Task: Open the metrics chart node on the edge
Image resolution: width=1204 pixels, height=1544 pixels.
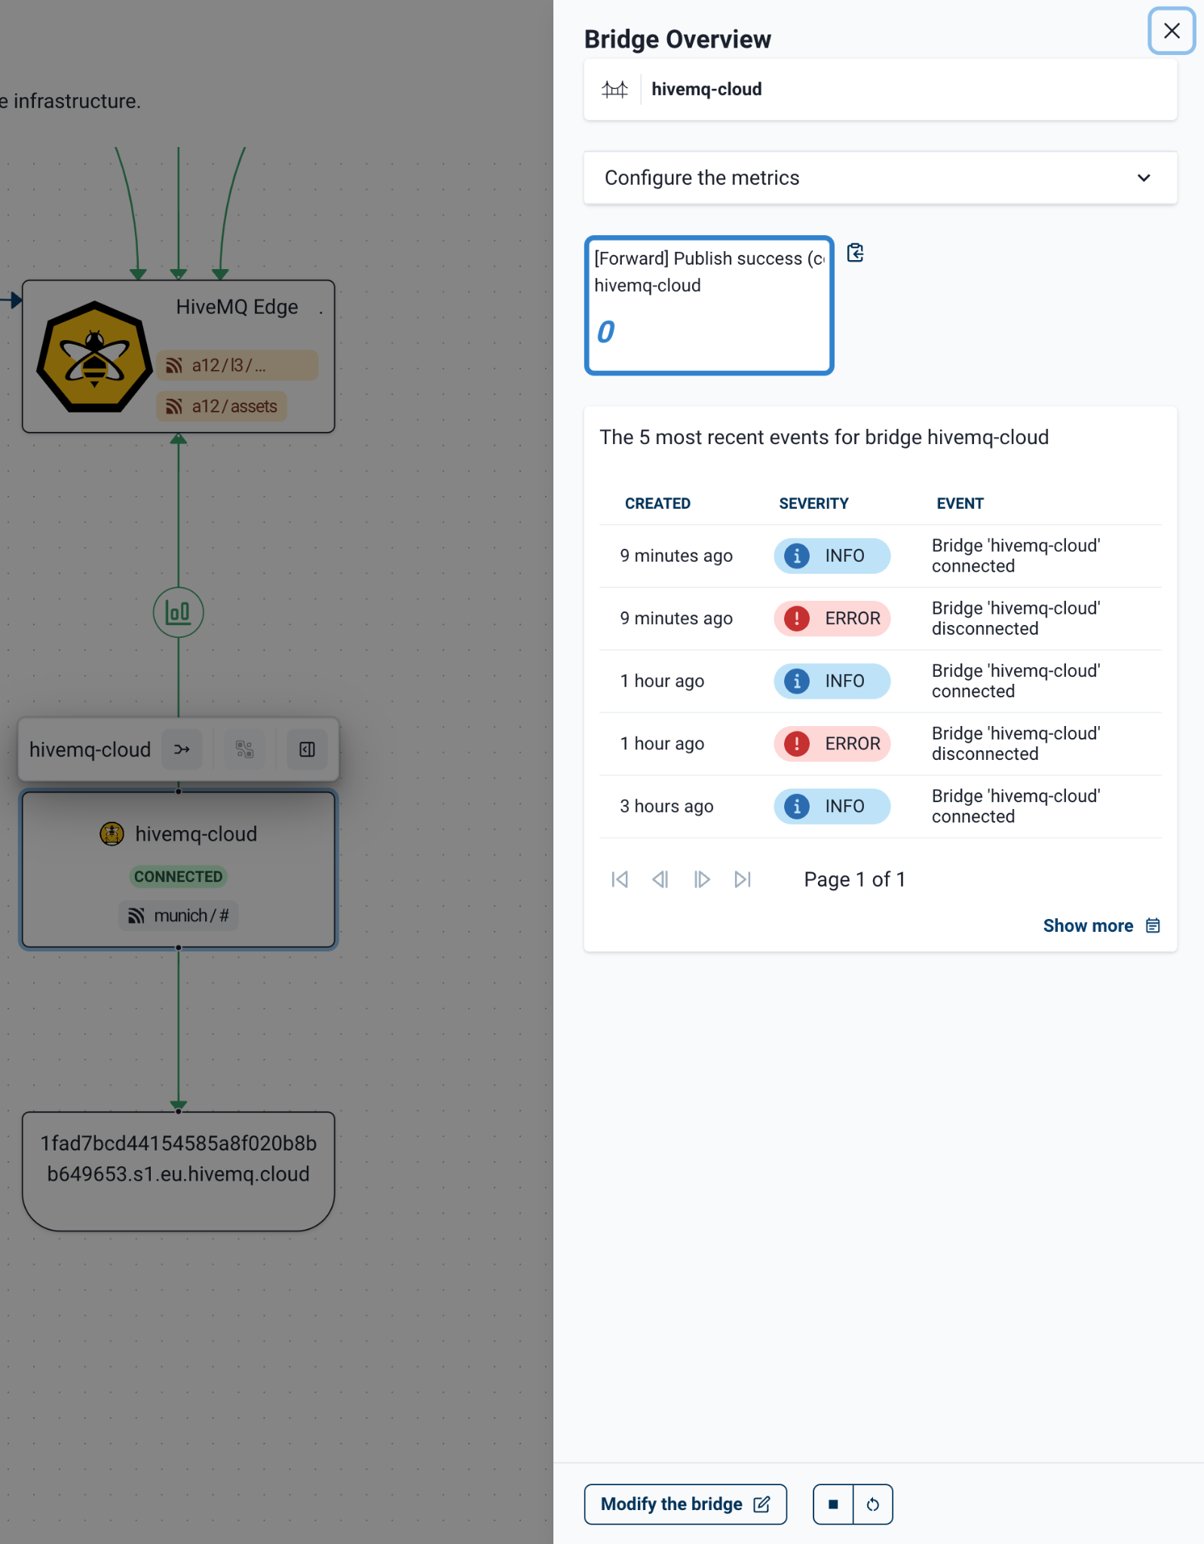Action: [178, 612]
